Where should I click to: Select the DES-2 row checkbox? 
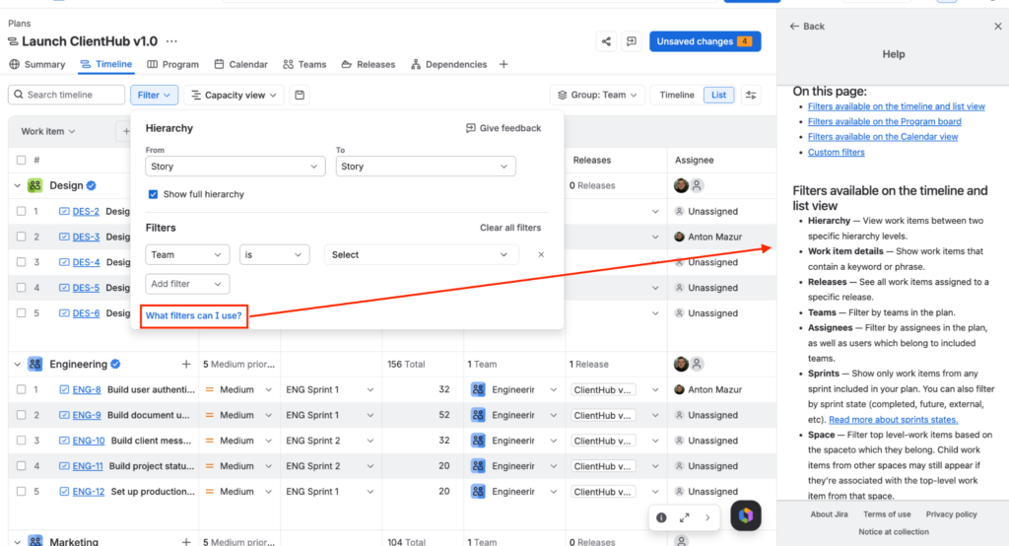pos(22,211)
